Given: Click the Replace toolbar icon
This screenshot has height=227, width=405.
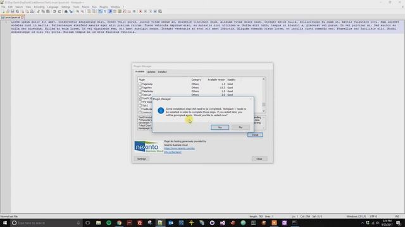Looking at the screenshot, I should (71, 11).
